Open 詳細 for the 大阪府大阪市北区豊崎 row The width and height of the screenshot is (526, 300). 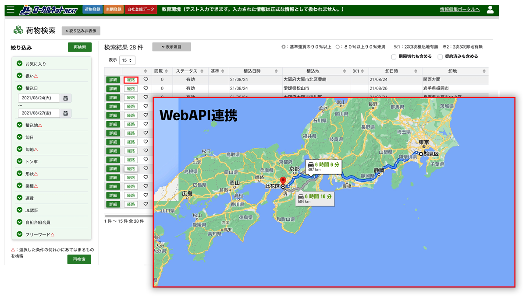tap(113, 80)
